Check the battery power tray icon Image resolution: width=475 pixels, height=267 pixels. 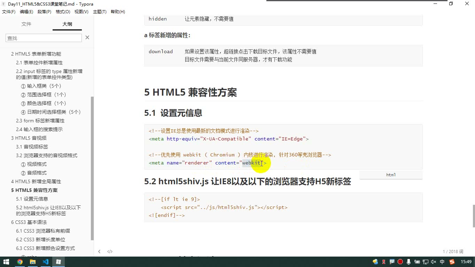point(417,262)
